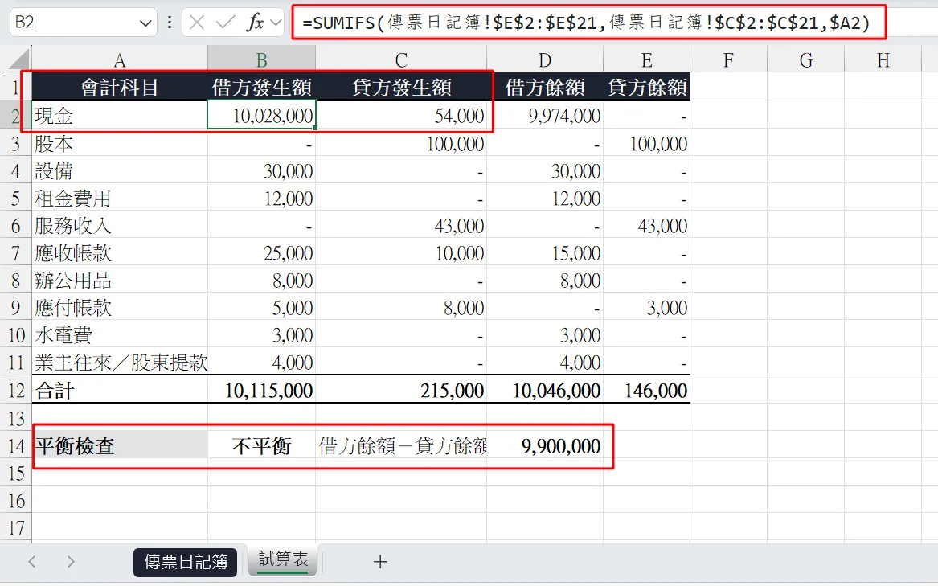
Task: Select column G header
Action: tap(806, 59)
